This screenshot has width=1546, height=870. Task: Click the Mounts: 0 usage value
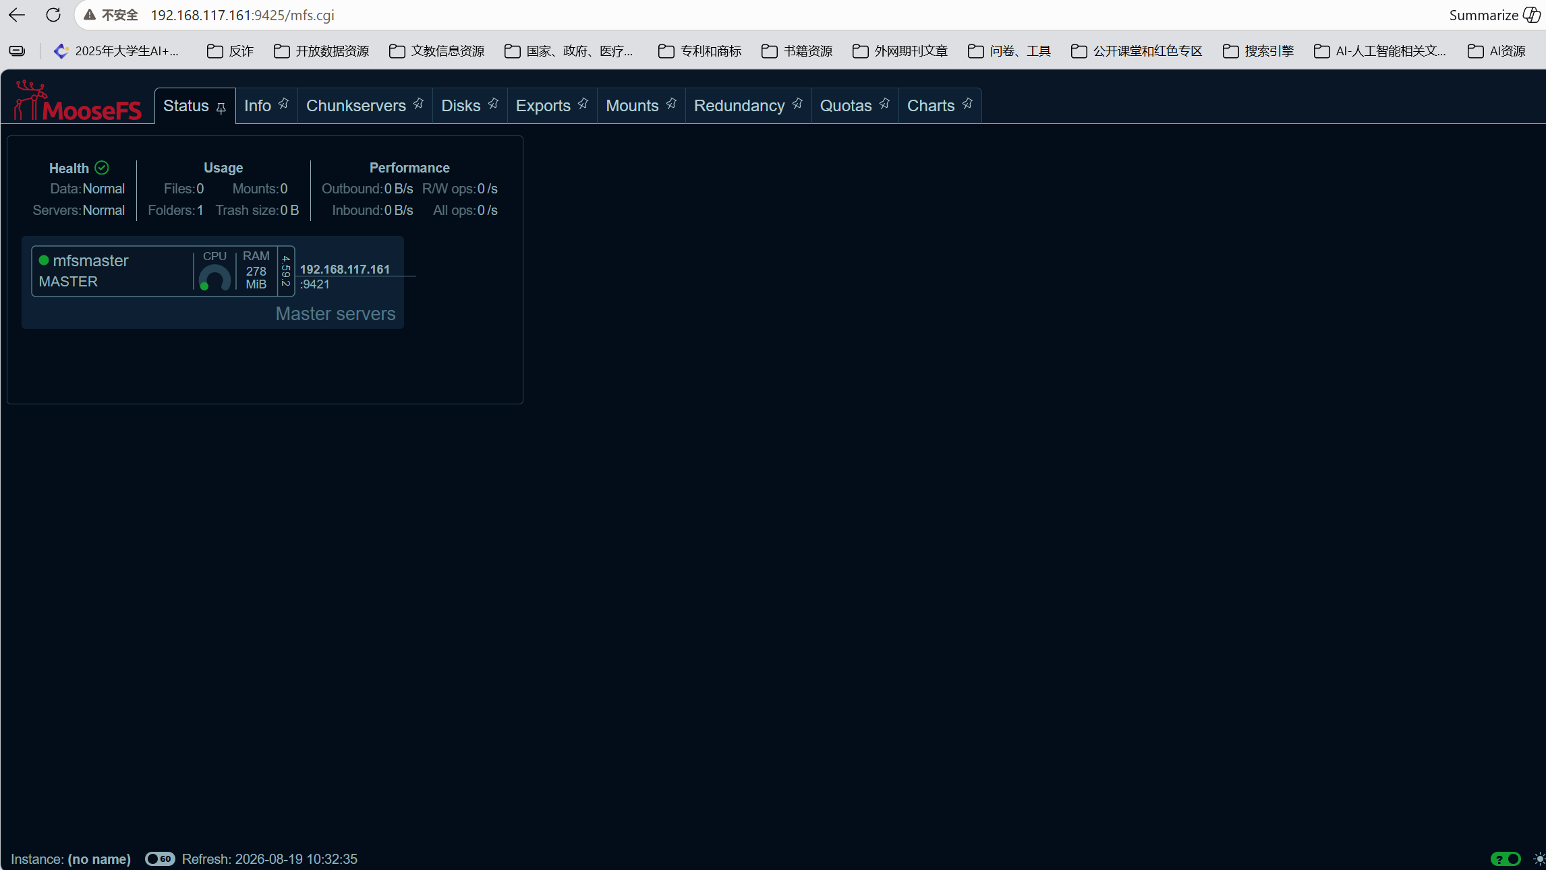(x=260, y=189)
